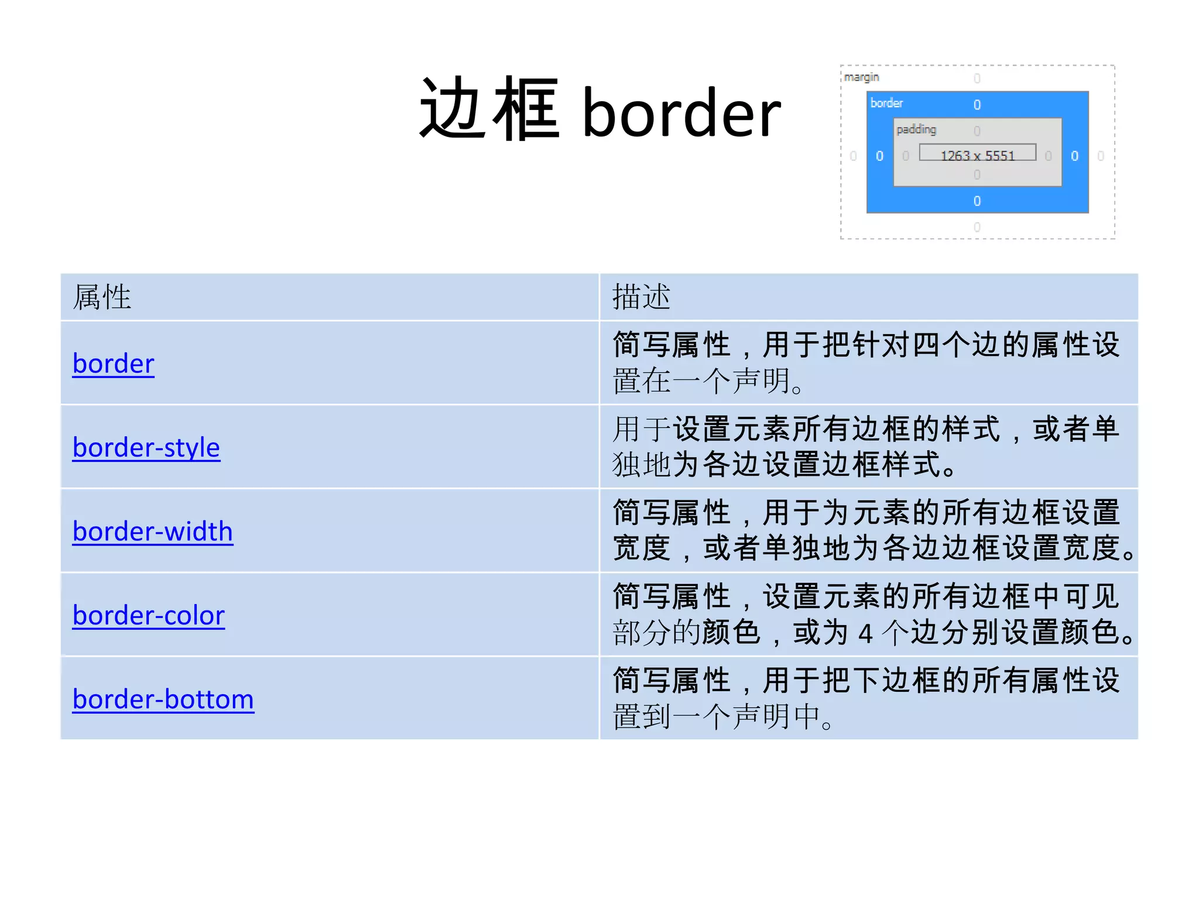This screenshot has width=1199, height=899.
Task: Open the border-width property link
Action: pyautogui.click(x=153, y=531)
